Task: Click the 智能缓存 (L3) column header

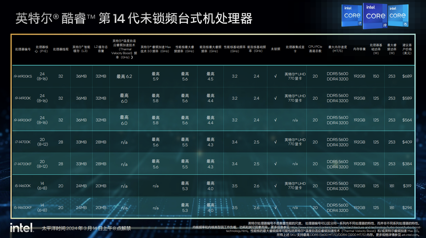Action: [81, 49]
